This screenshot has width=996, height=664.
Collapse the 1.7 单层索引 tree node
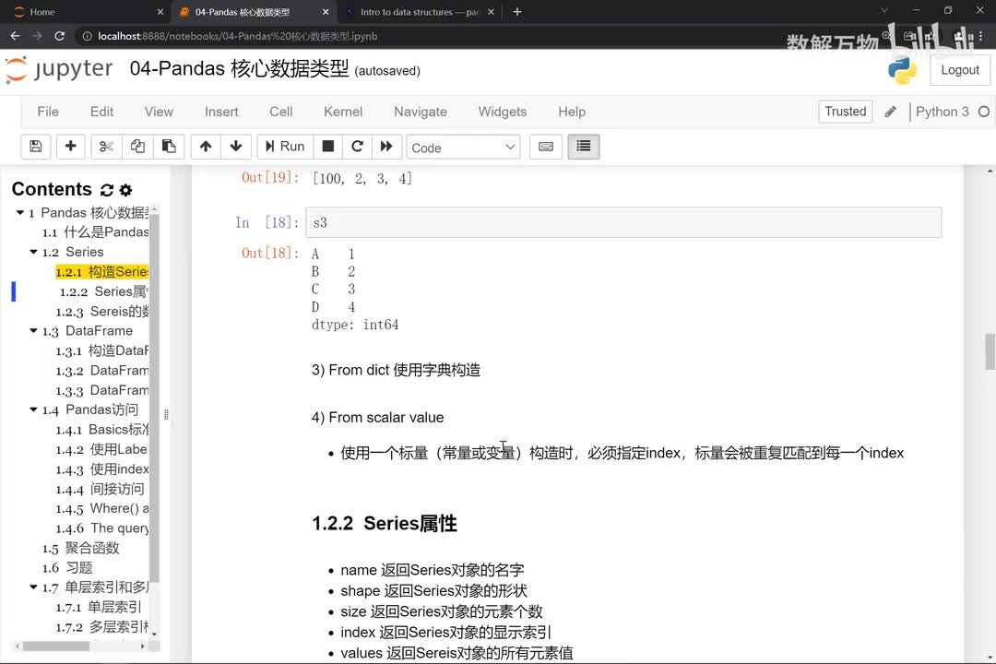(33, 587)
